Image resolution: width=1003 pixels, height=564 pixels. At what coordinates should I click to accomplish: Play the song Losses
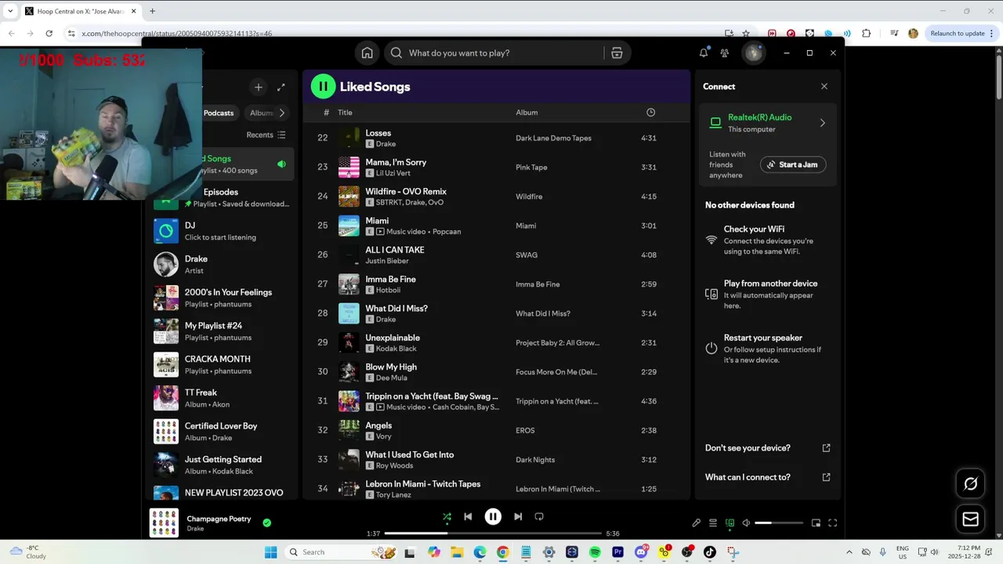tap(378, 133)
